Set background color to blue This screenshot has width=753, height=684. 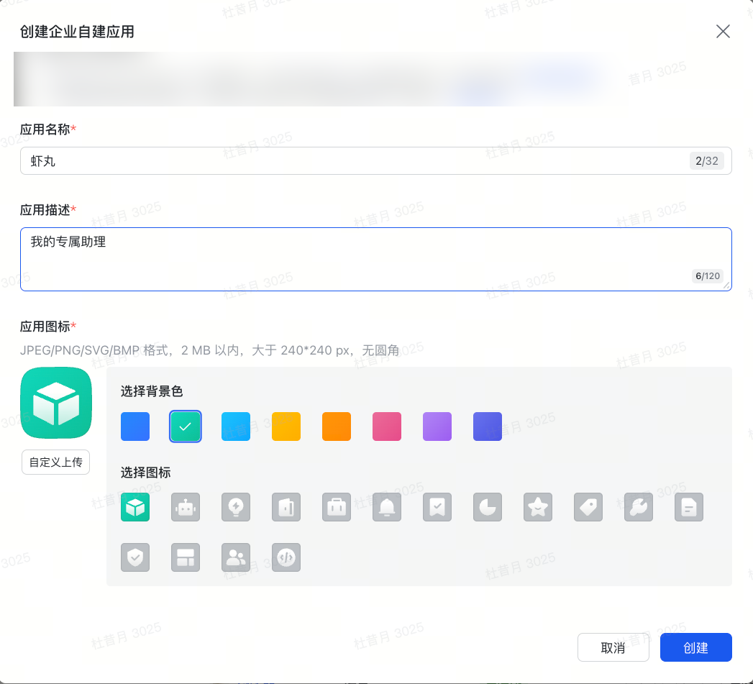click(135, 426)
